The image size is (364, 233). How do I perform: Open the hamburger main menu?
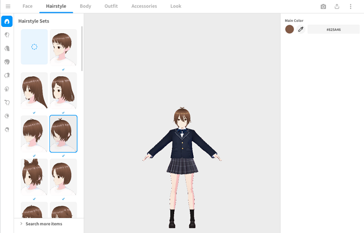point(8,6)
